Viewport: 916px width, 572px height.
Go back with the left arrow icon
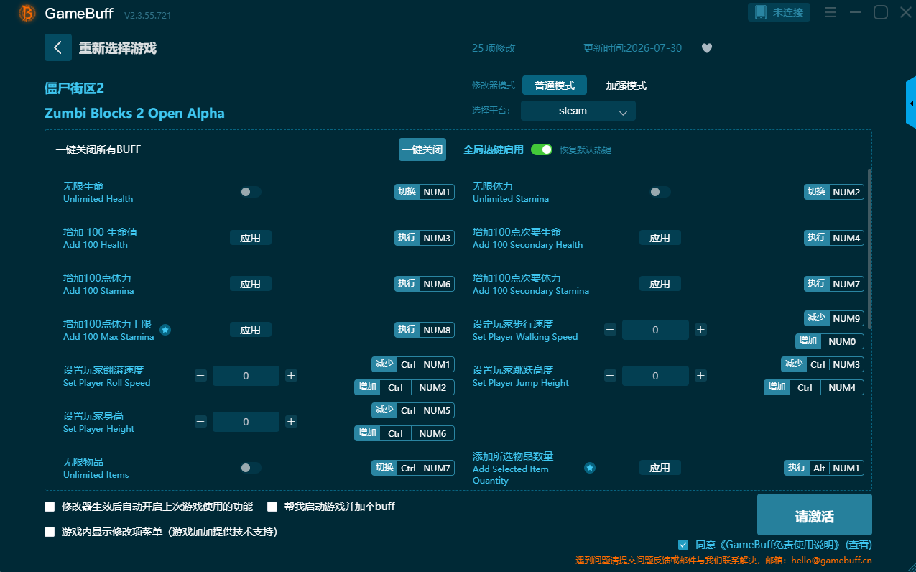[x=58, y=47]
